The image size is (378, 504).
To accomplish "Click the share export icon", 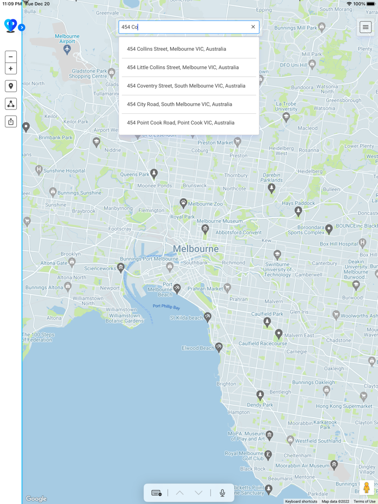I will [x=11, y=121].
